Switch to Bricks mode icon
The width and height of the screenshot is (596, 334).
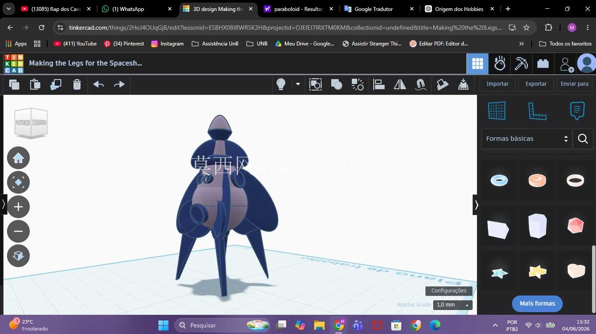pos(543,64)
